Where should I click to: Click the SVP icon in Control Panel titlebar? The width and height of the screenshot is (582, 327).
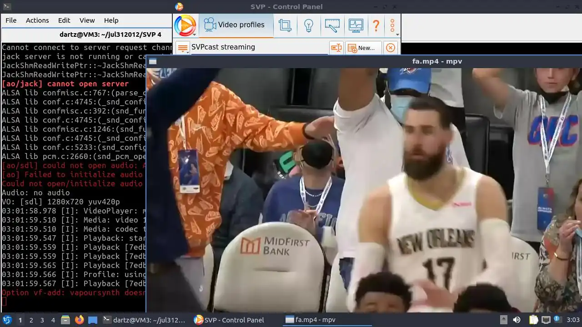click(179, 6)
